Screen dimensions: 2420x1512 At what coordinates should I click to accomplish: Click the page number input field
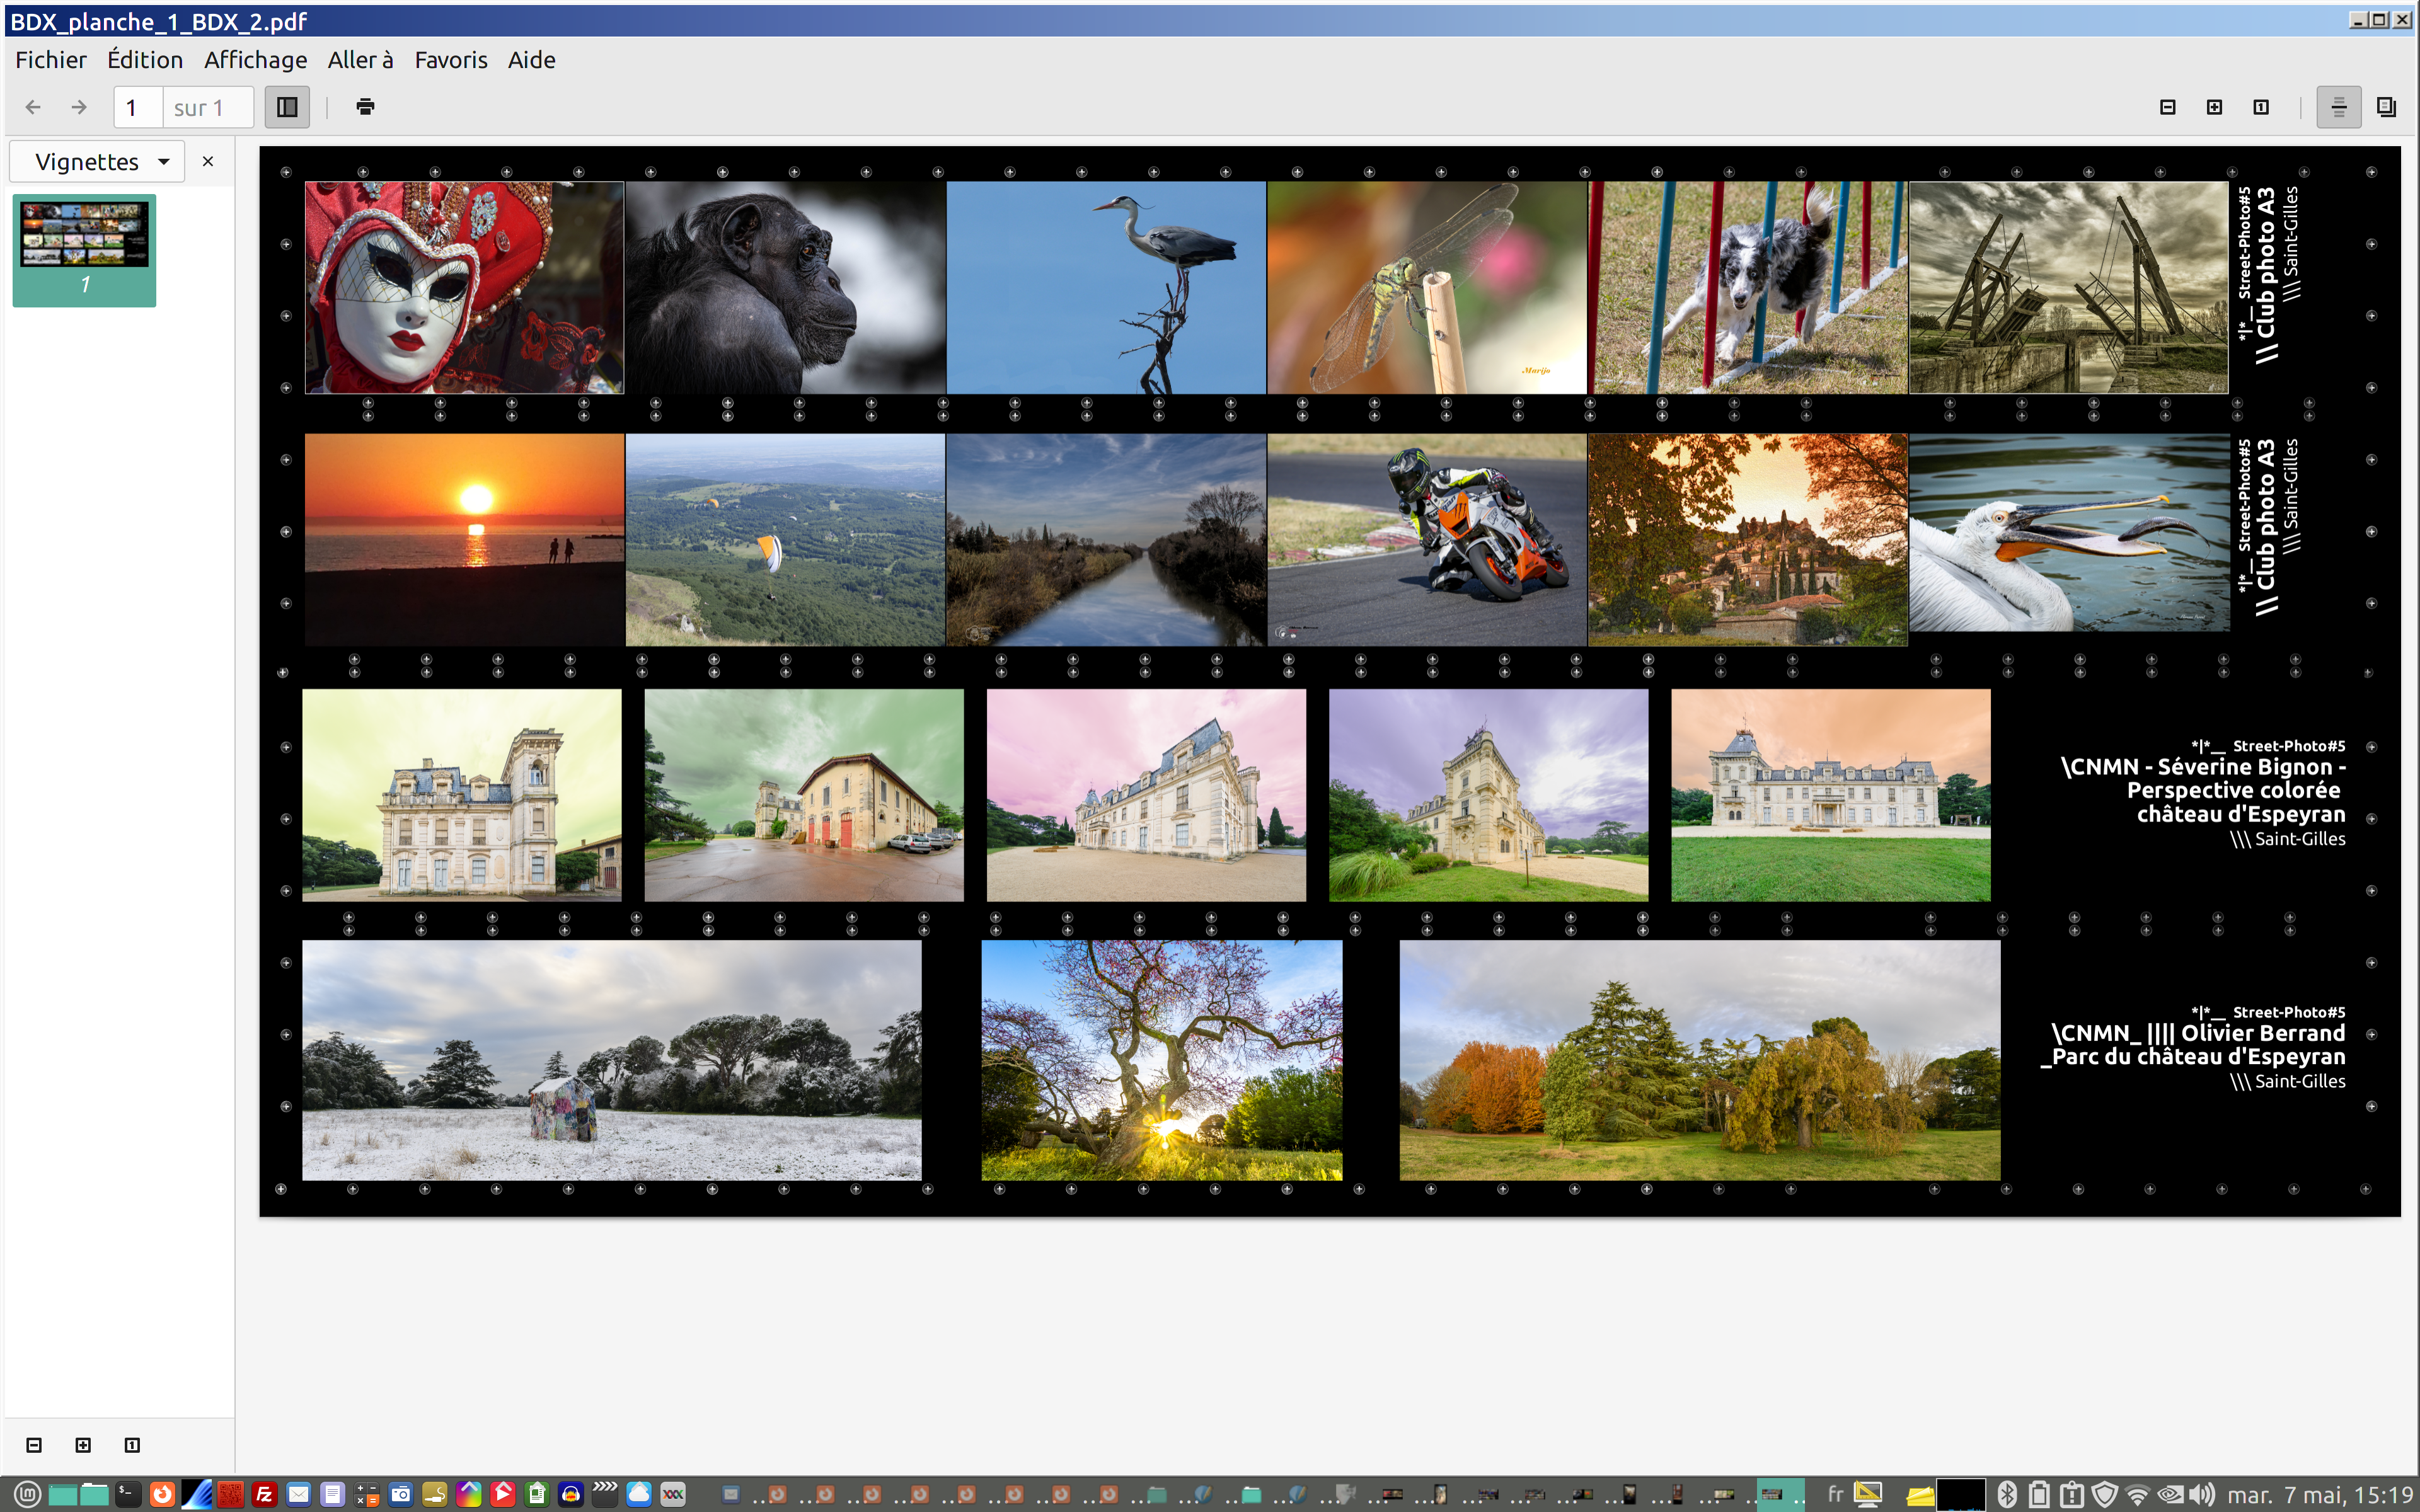pyautogui.click(x=138, y=107)
